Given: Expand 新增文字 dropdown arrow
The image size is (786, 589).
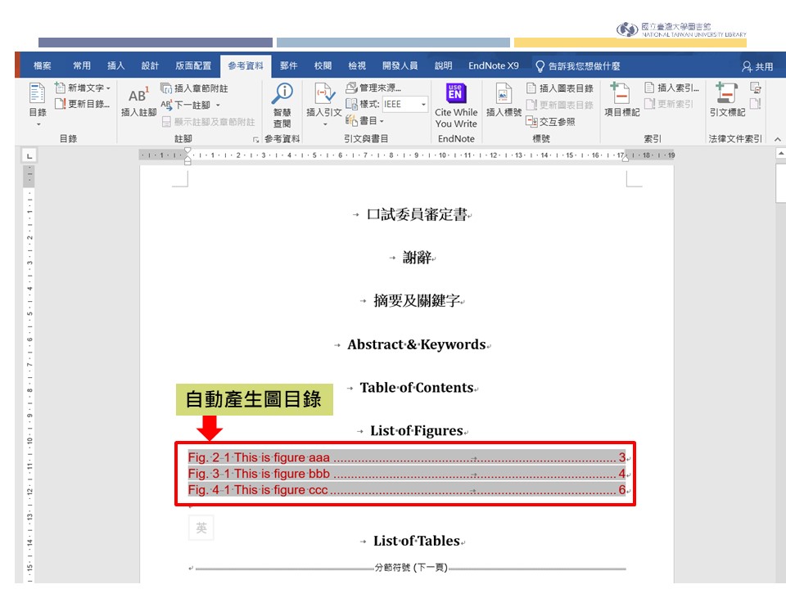Looking at the screenshot, I should point(108,88).
